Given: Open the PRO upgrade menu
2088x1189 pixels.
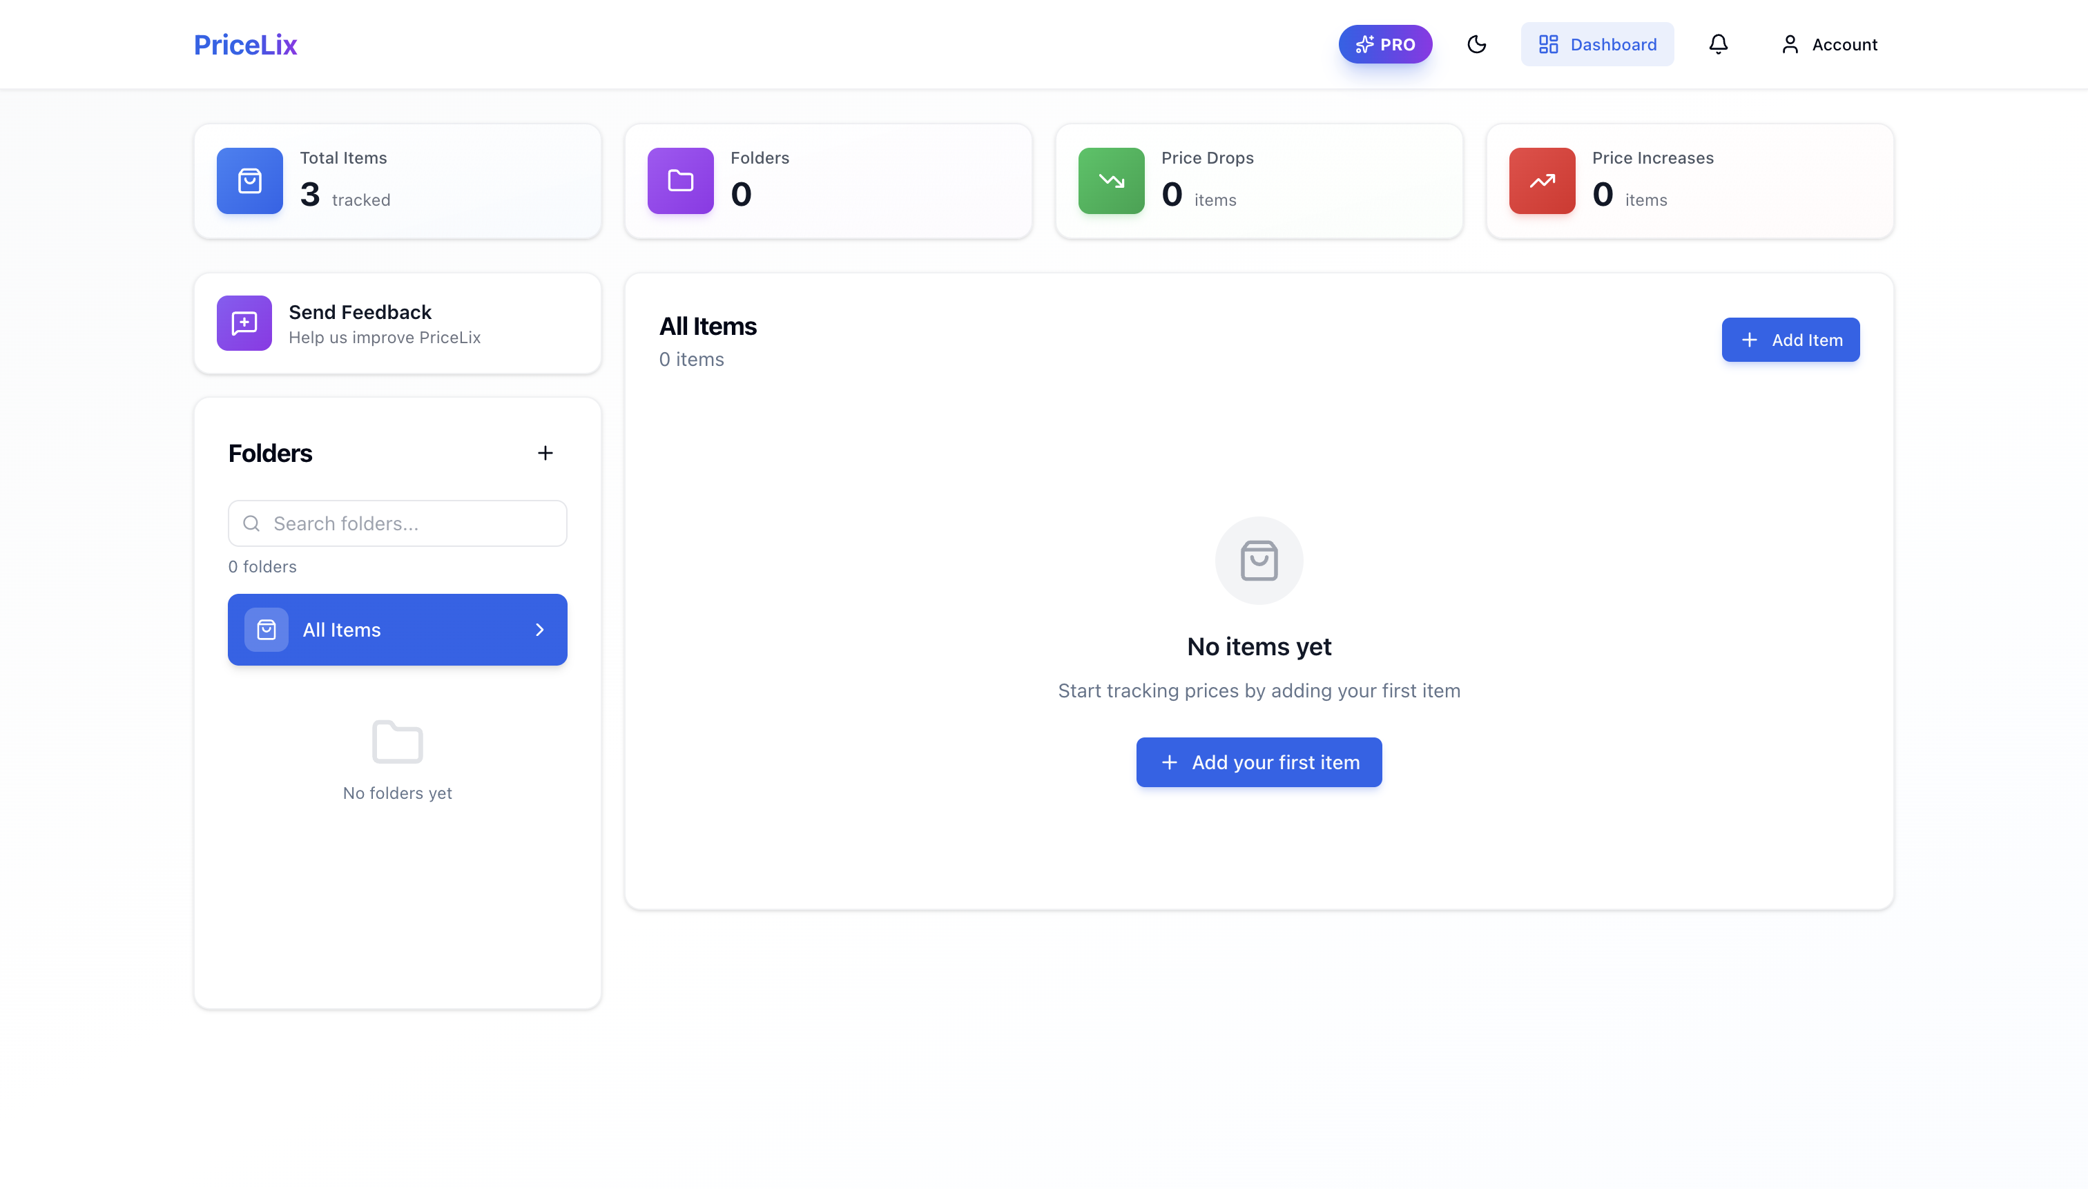Looking at the screenshot, I should [x=1385, y=44].
